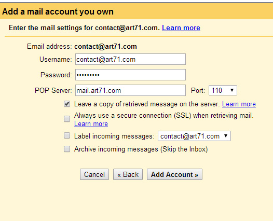This screenshot has height=221, width=273.
Task: Click the label selector dropdown arrow
Action: coord(226,136)
